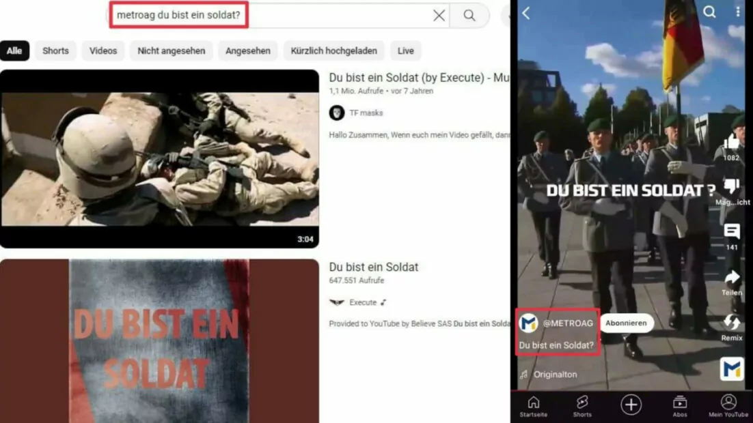Open the red Du bist ein Soldat thumbnail
Viewport: 753px width, 423px height.
159,341
